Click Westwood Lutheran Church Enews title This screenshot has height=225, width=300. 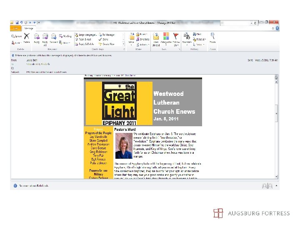[x=174, y=102]
